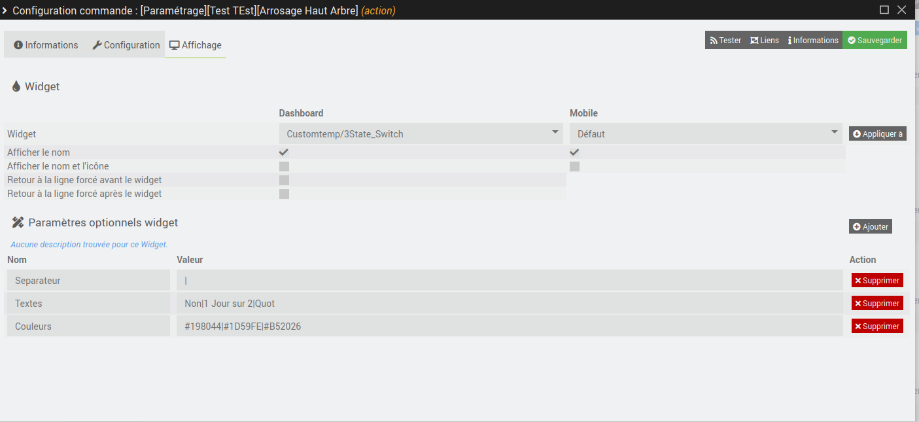The width and height of the screenshot is (919, 422).
Task: Save with the green Sauvegarder button
Action: pos(875,41)
